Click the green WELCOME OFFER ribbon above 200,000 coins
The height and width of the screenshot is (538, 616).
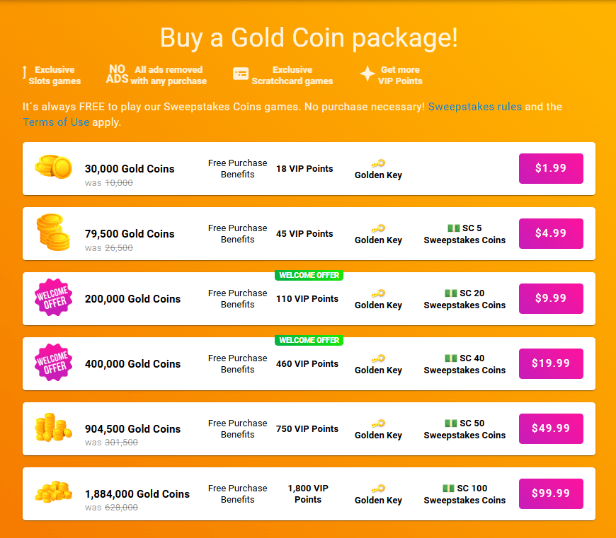309,275
